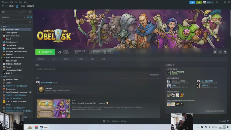The height and width of the screenshot is (130, 231).
Task: Open the 查看 menu
Action: coord(12,2)
